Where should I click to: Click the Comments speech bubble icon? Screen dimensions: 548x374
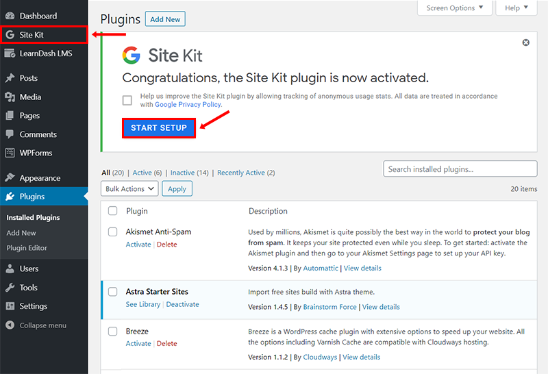tap(10, 135)
